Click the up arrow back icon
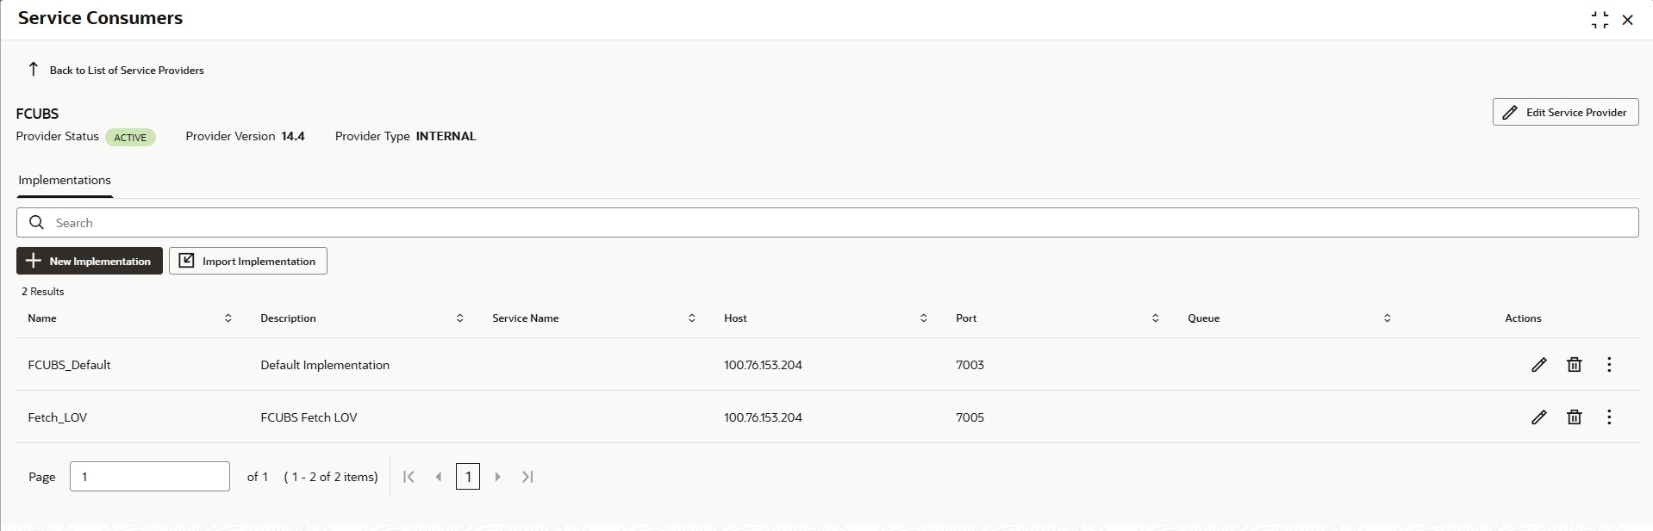This screenshot has width=1653, height=531. pyautogui.click(x=33, y=69)
